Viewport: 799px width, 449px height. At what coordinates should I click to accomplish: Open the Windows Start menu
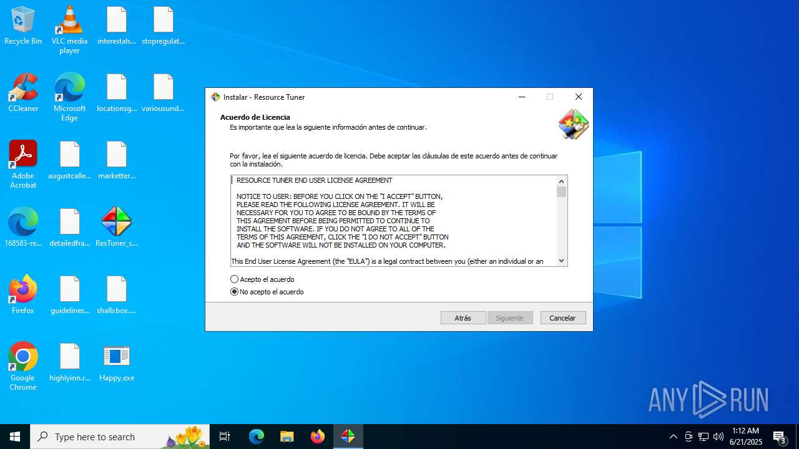pos(15,437)
